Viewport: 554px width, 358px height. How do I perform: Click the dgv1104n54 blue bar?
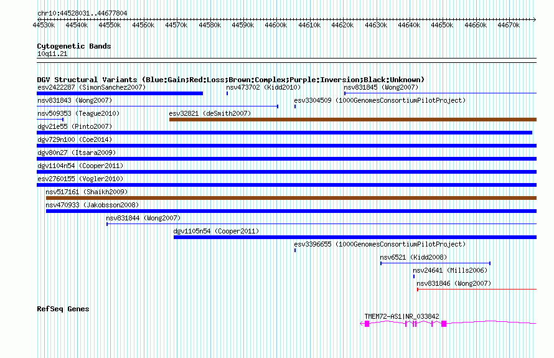tap(286, 172)
